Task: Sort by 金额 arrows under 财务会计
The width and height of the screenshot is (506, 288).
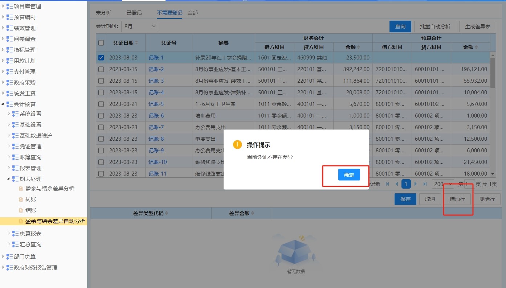Action: coord(359,47)
